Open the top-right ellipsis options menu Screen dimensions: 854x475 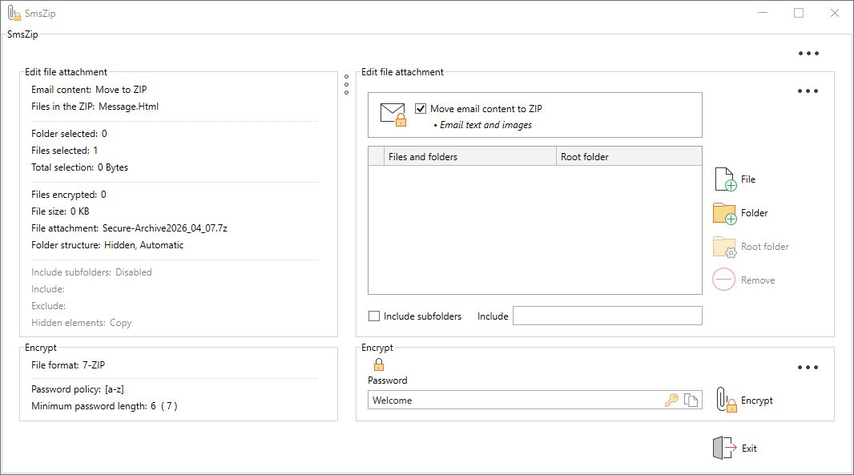click(x=808, y=53)
